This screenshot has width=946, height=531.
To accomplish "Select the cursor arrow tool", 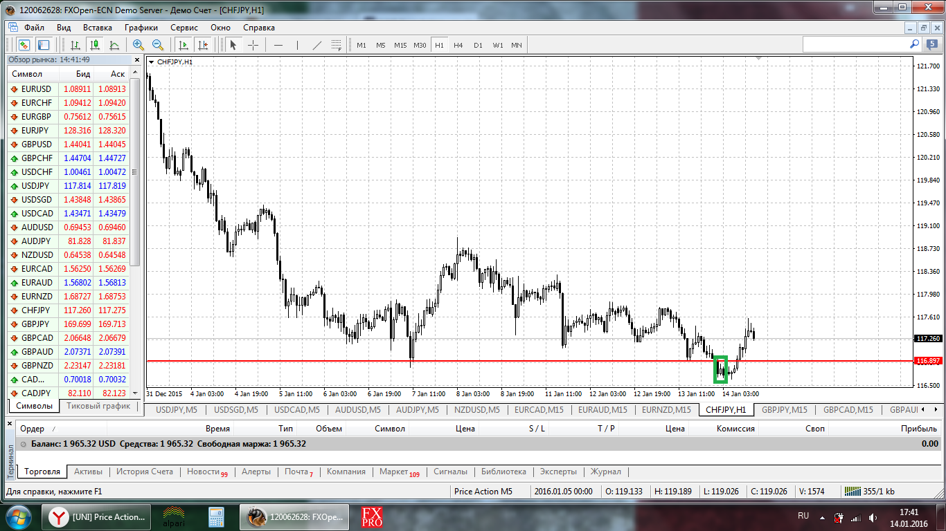I will (233, 45).
